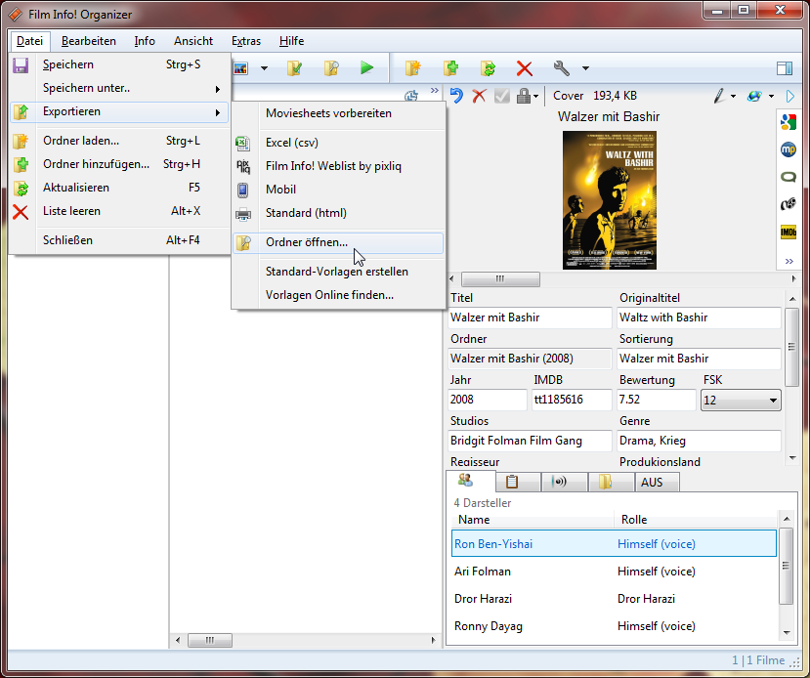This screenshot has height=678, width=810.
Task: Select 'Standard-Vorlagen erstellen'
Action: pyautogui.click(x=338, y=272)
